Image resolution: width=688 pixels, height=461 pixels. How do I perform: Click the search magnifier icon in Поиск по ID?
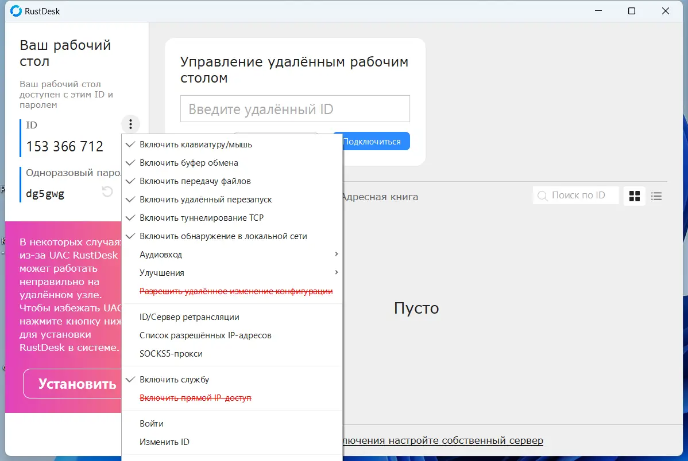click(x=542, y=196)
